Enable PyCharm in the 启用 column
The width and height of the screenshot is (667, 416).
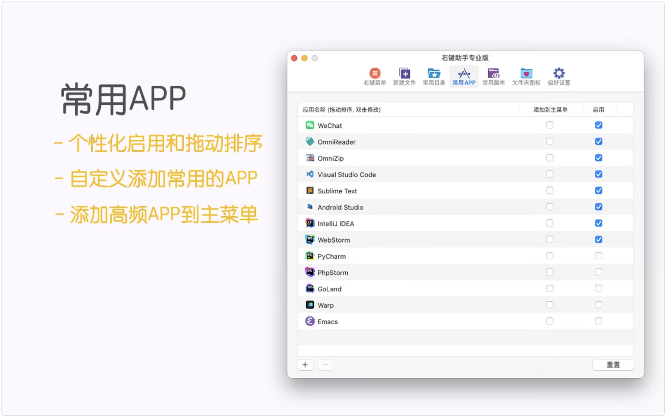[x=598, y=255]
